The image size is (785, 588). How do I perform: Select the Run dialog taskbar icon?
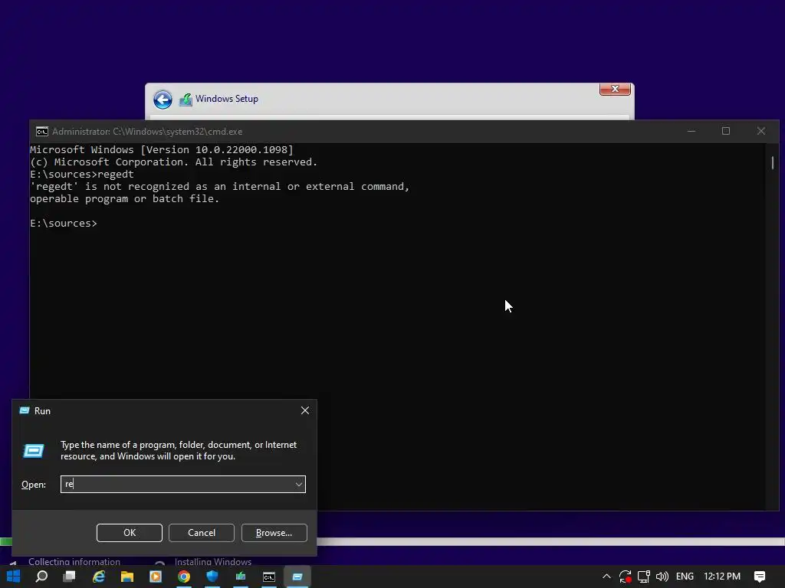[297, 577]
